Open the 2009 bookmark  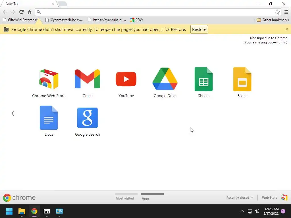coord(136,20)
